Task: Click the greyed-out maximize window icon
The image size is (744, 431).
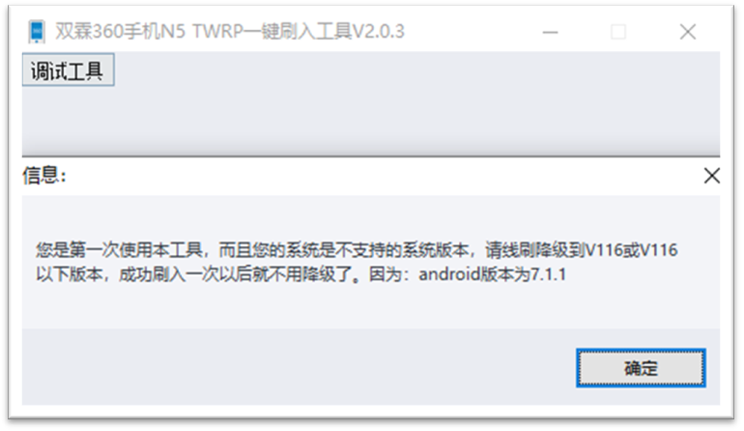Action: click(617, 32)
